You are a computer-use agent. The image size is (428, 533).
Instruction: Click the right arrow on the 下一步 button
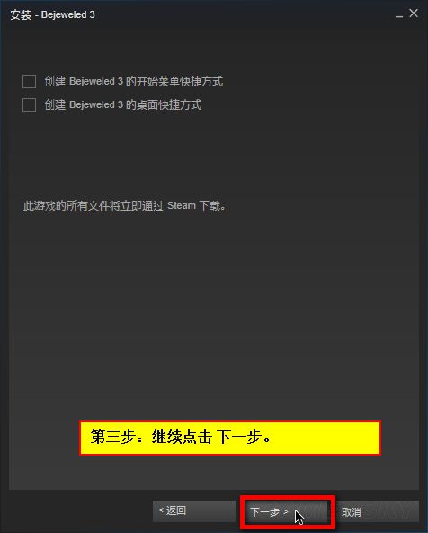[285, 511]
